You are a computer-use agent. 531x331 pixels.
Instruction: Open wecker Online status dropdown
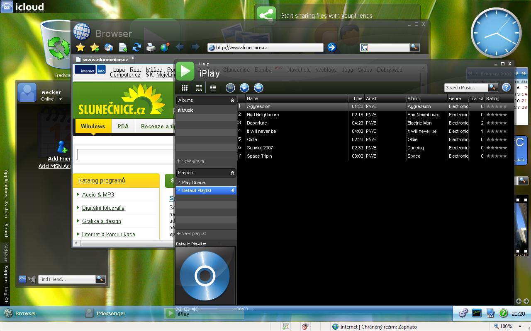point(60,99)
